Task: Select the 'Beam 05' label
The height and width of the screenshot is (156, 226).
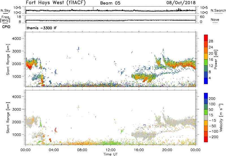Action: (110, 3)
